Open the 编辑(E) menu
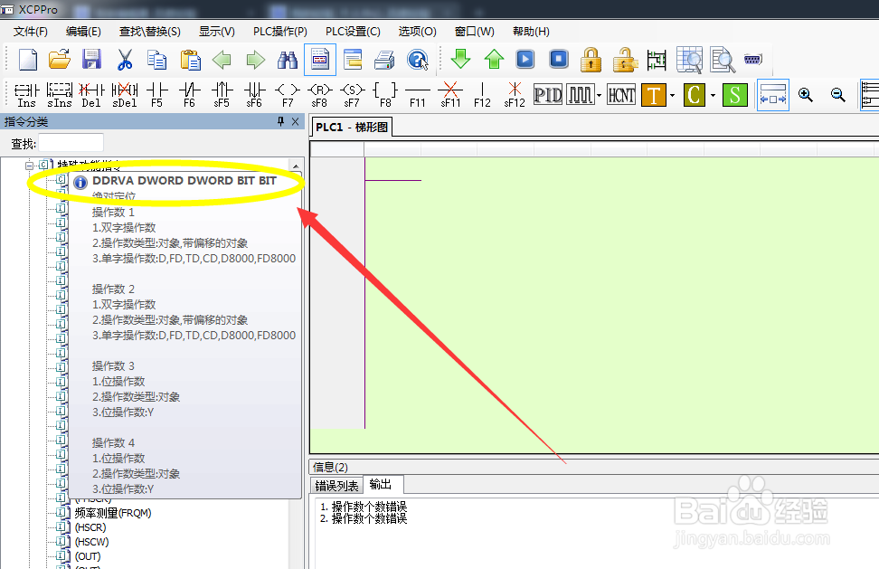The width and height of the screenshot is (879, 569). [x=83, y=32]
